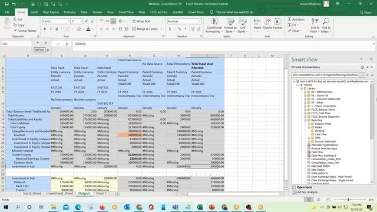Expand the Balance Sheet folder in Smart View

(309, 124)
